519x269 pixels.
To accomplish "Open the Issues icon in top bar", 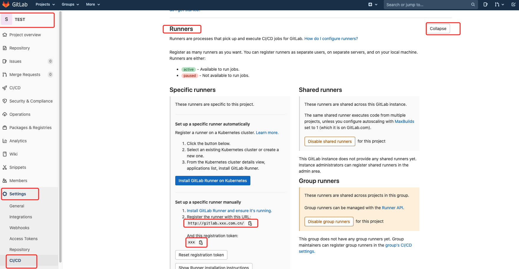I will pos(485,4).
